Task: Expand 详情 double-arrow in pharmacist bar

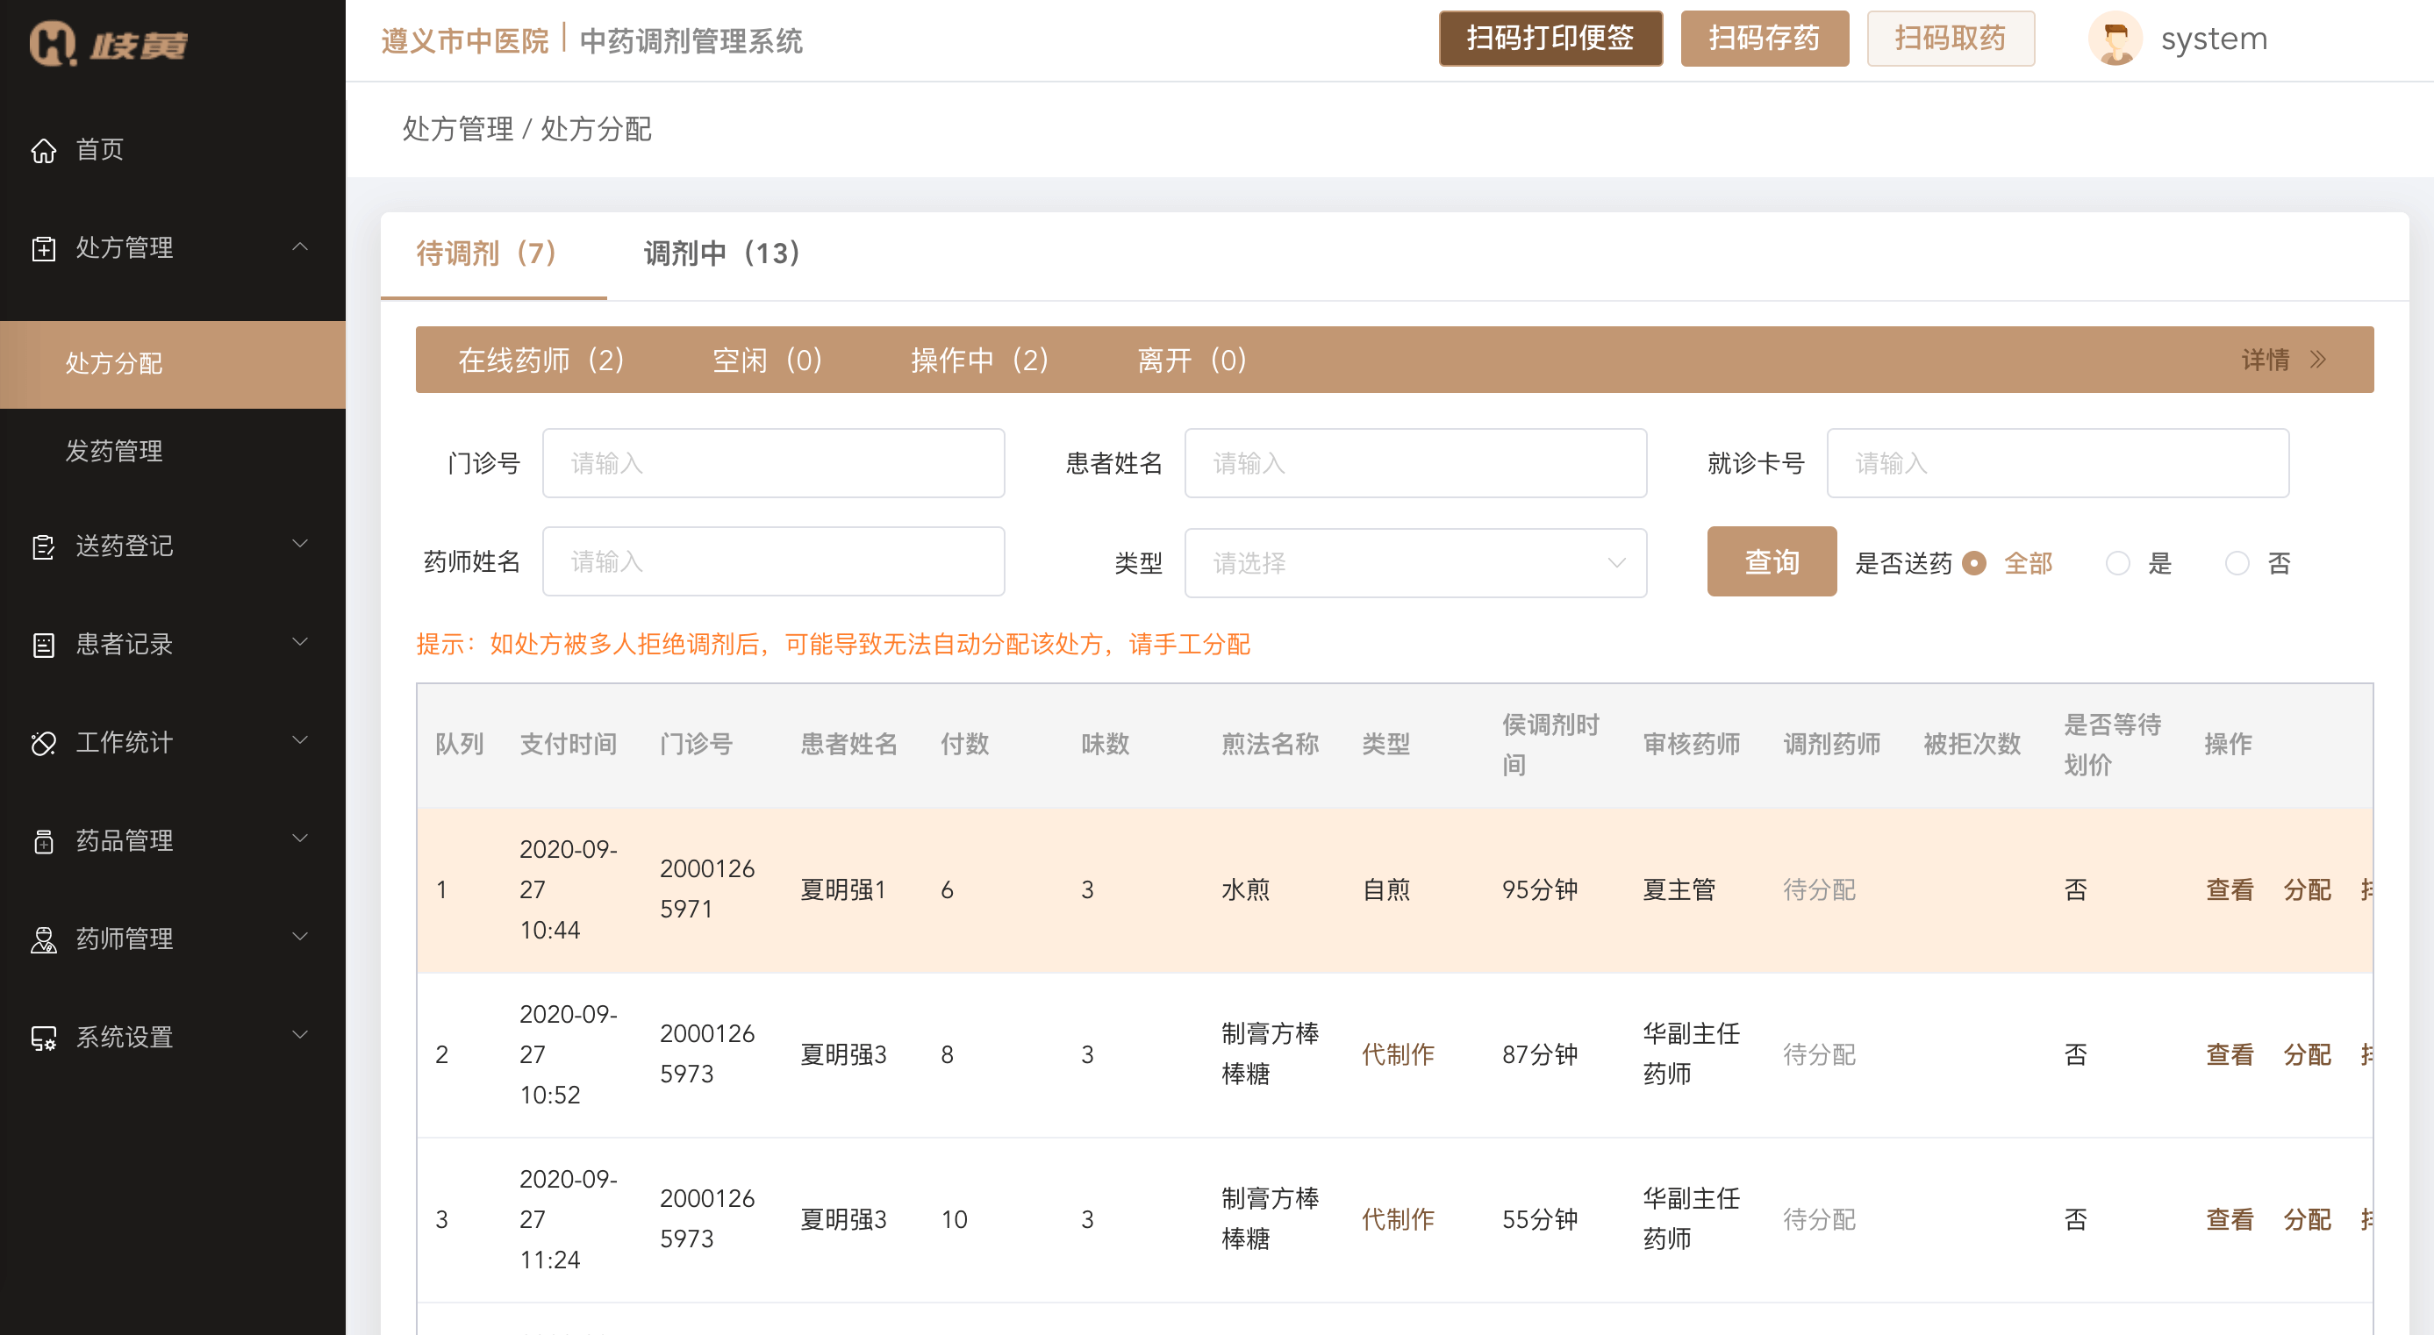Action: [2316, 360]
